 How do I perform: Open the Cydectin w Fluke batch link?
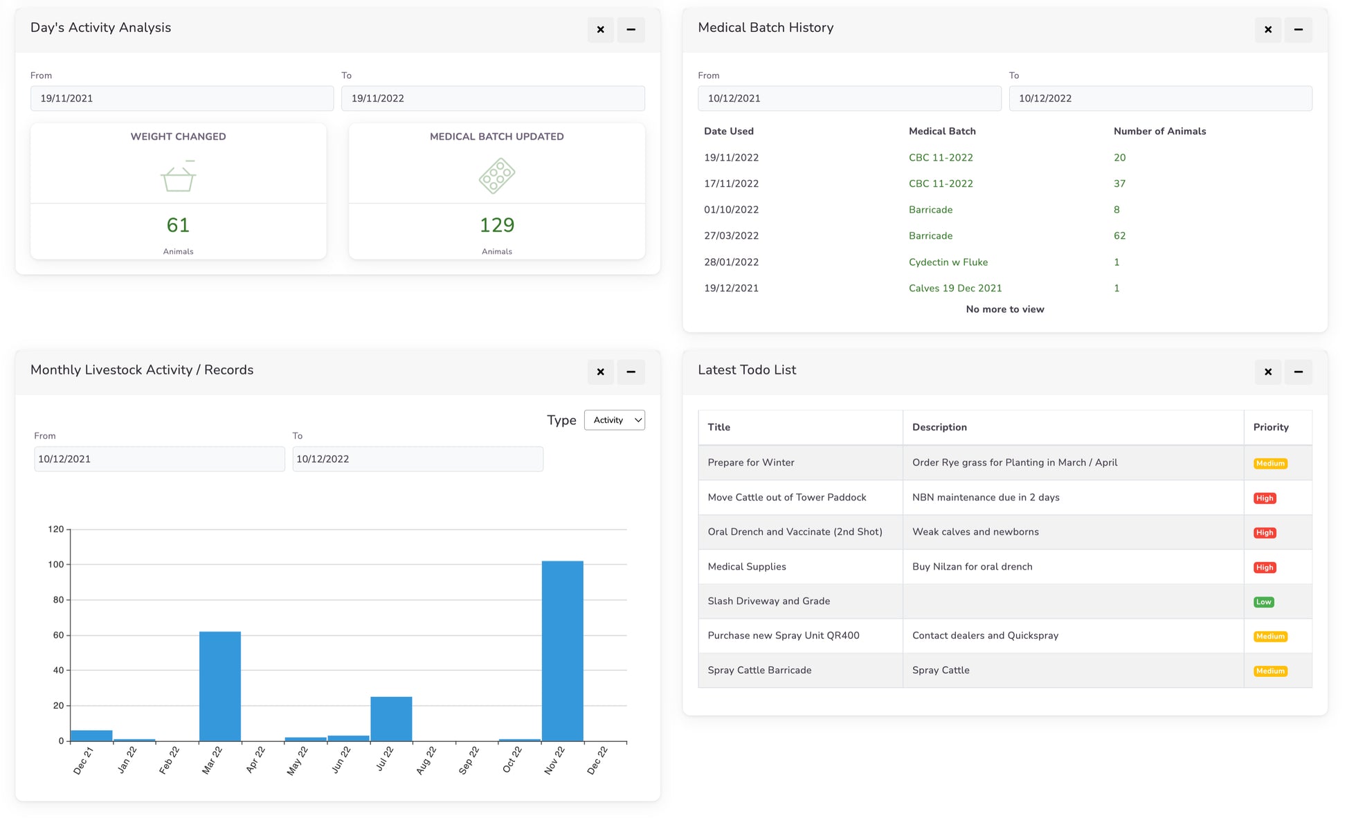[x=948, y=262]
